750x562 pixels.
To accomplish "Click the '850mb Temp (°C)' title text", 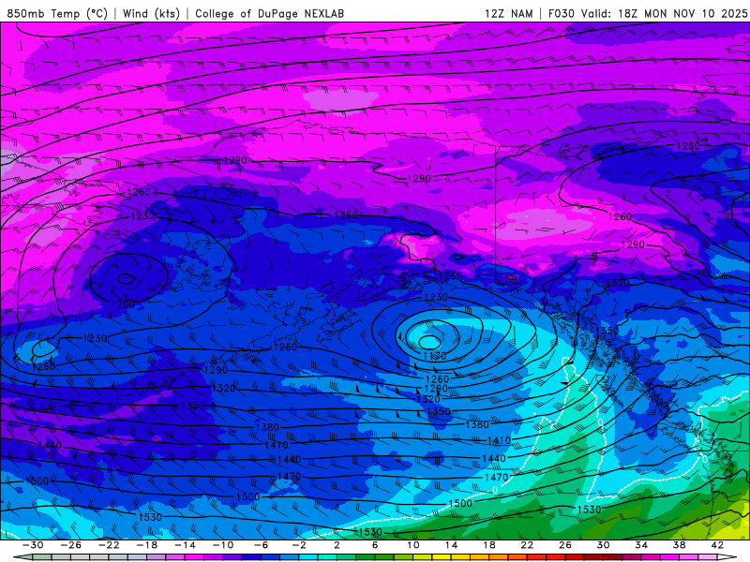I will (57, 13).
